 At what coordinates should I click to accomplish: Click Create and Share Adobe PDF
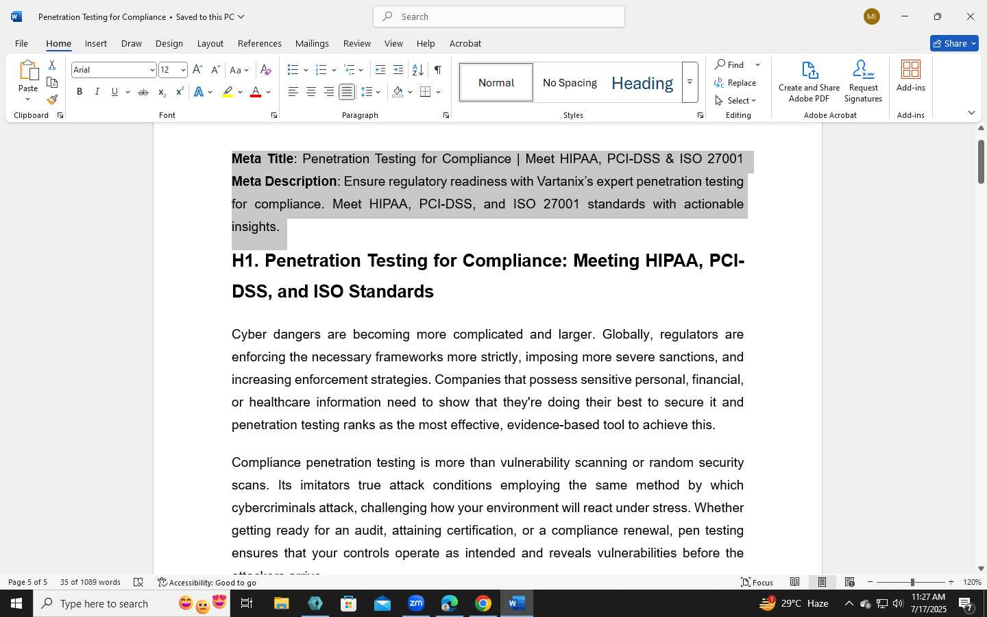tap(809, 82)
